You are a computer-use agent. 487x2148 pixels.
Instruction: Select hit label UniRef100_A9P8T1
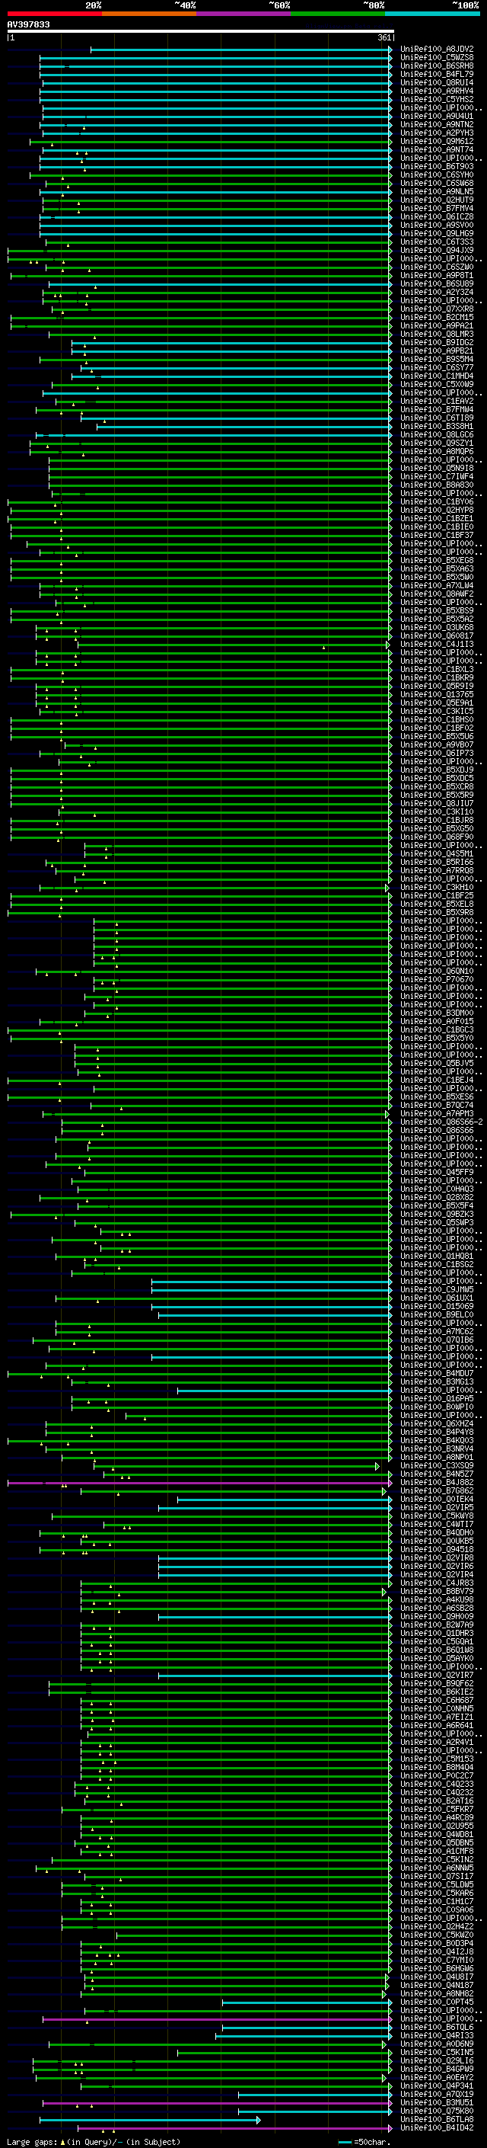point(437,275)
